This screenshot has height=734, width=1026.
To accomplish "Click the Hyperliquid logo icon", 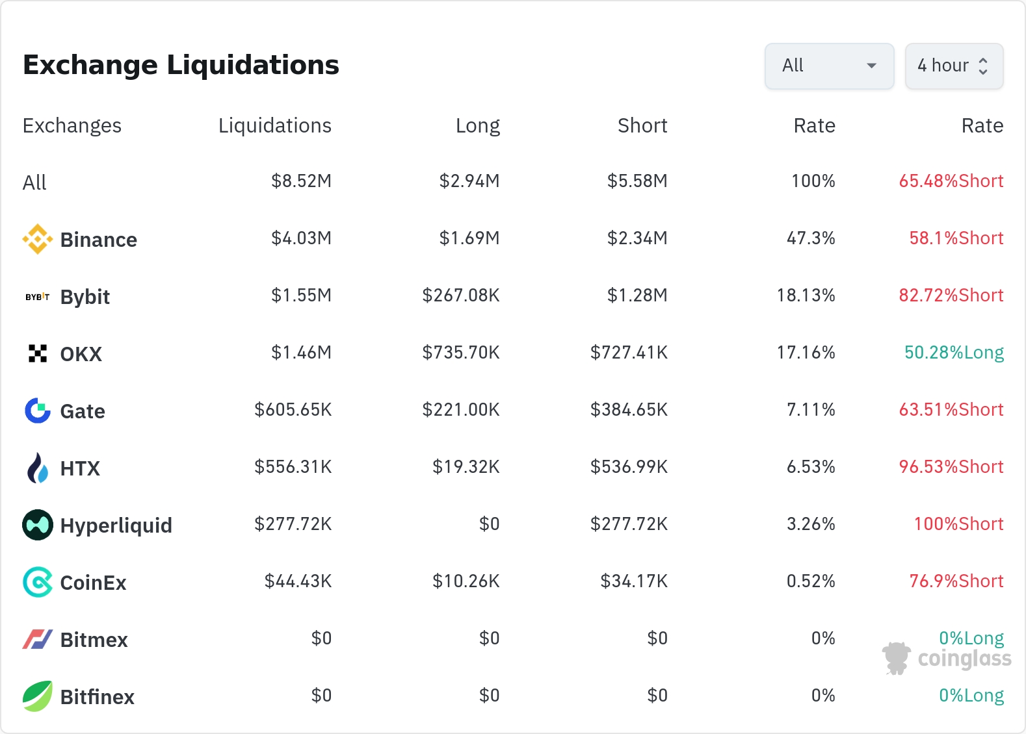I will [38, 525].
